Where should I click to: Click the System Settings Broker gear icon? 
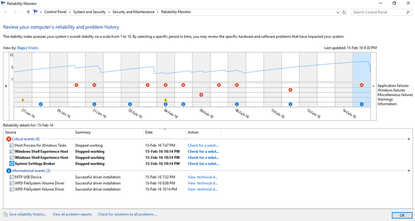11,163
